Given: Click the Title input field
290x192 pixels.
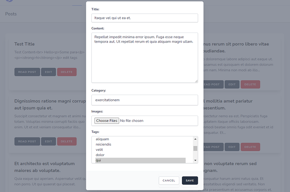Looking at the screenshot, I should pos(145,18).
